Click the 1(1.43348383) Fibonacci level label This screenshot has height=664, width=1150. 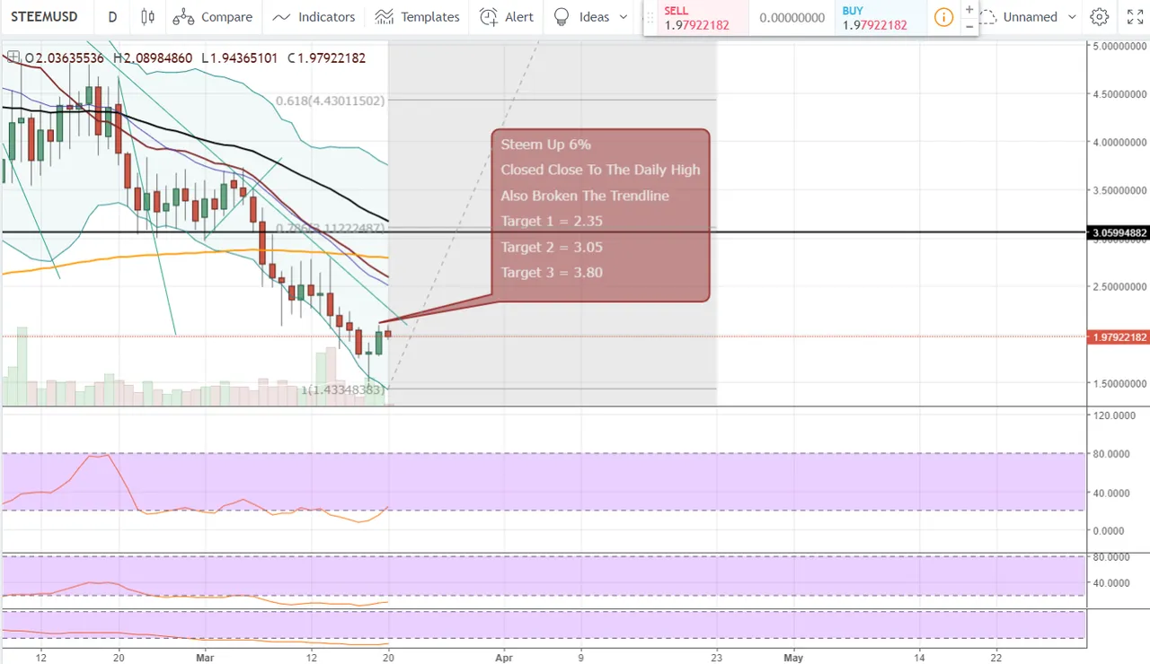344,390
